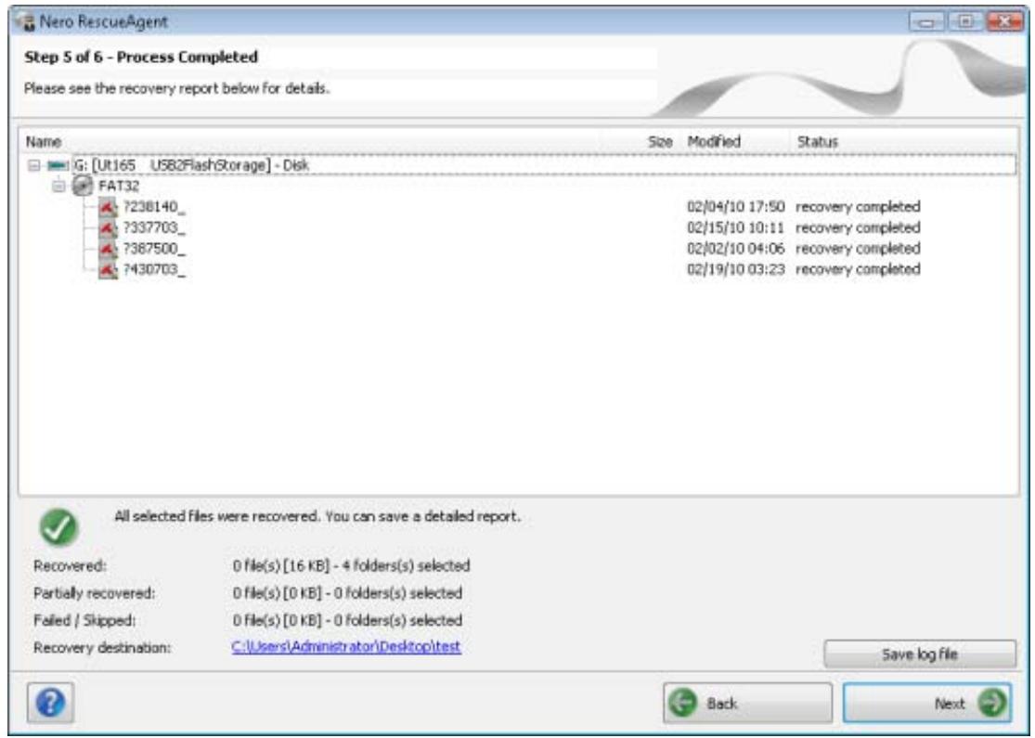1035x738 pixels.
Task: Click the file icon beside ?337703_
Action: coord(108,228)
